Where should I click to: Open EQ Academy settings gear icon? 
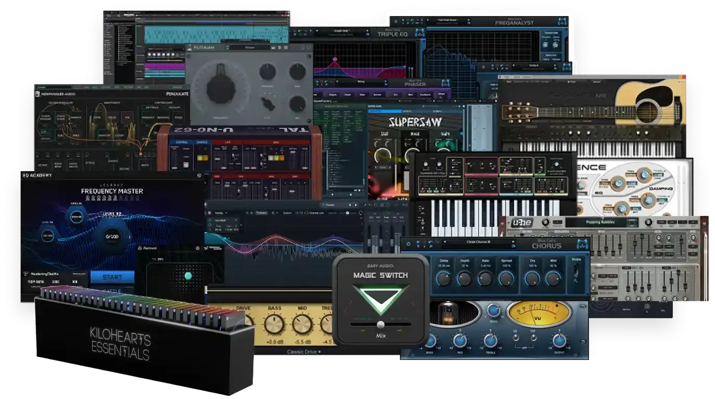click(x=199, y=176)
